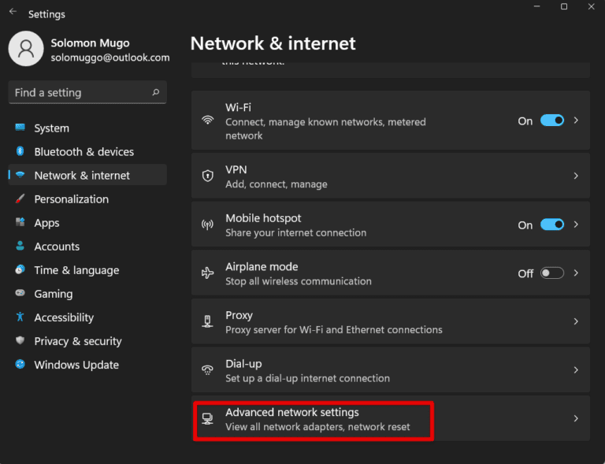
Task: Turn off the Wi-Fi toggle
Action: (552, 121)
